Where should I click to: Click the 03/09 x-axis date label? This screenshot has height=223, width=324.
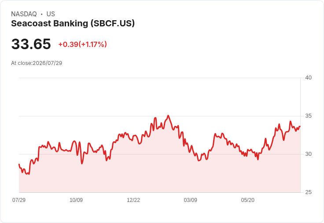(190, 200)
